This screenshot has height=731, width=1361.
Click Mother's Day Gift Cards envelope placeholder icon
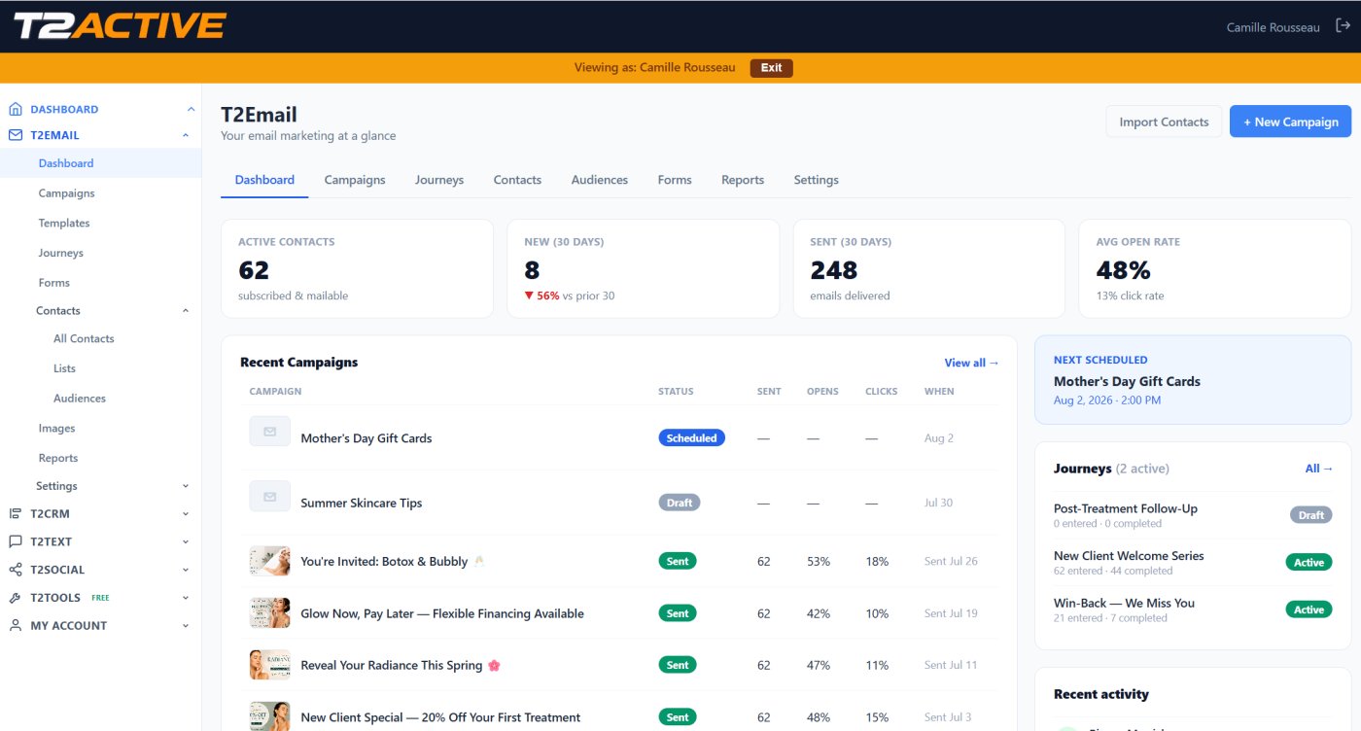270,432
